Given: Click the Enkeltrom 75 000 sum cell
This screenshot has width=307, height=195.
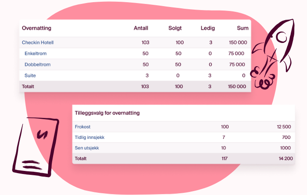Looking at the screenshot, I should (x=236, y=53).
